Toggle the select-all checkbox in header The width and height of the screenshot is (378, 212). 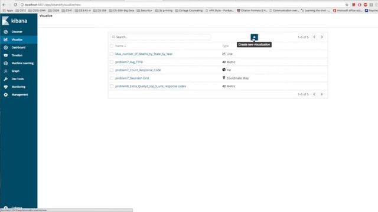(112, 46)
